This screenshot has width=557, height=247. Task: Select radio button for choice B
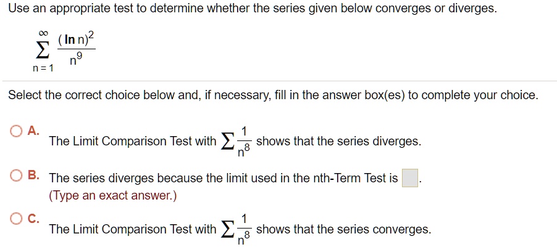tap(16, 176)
